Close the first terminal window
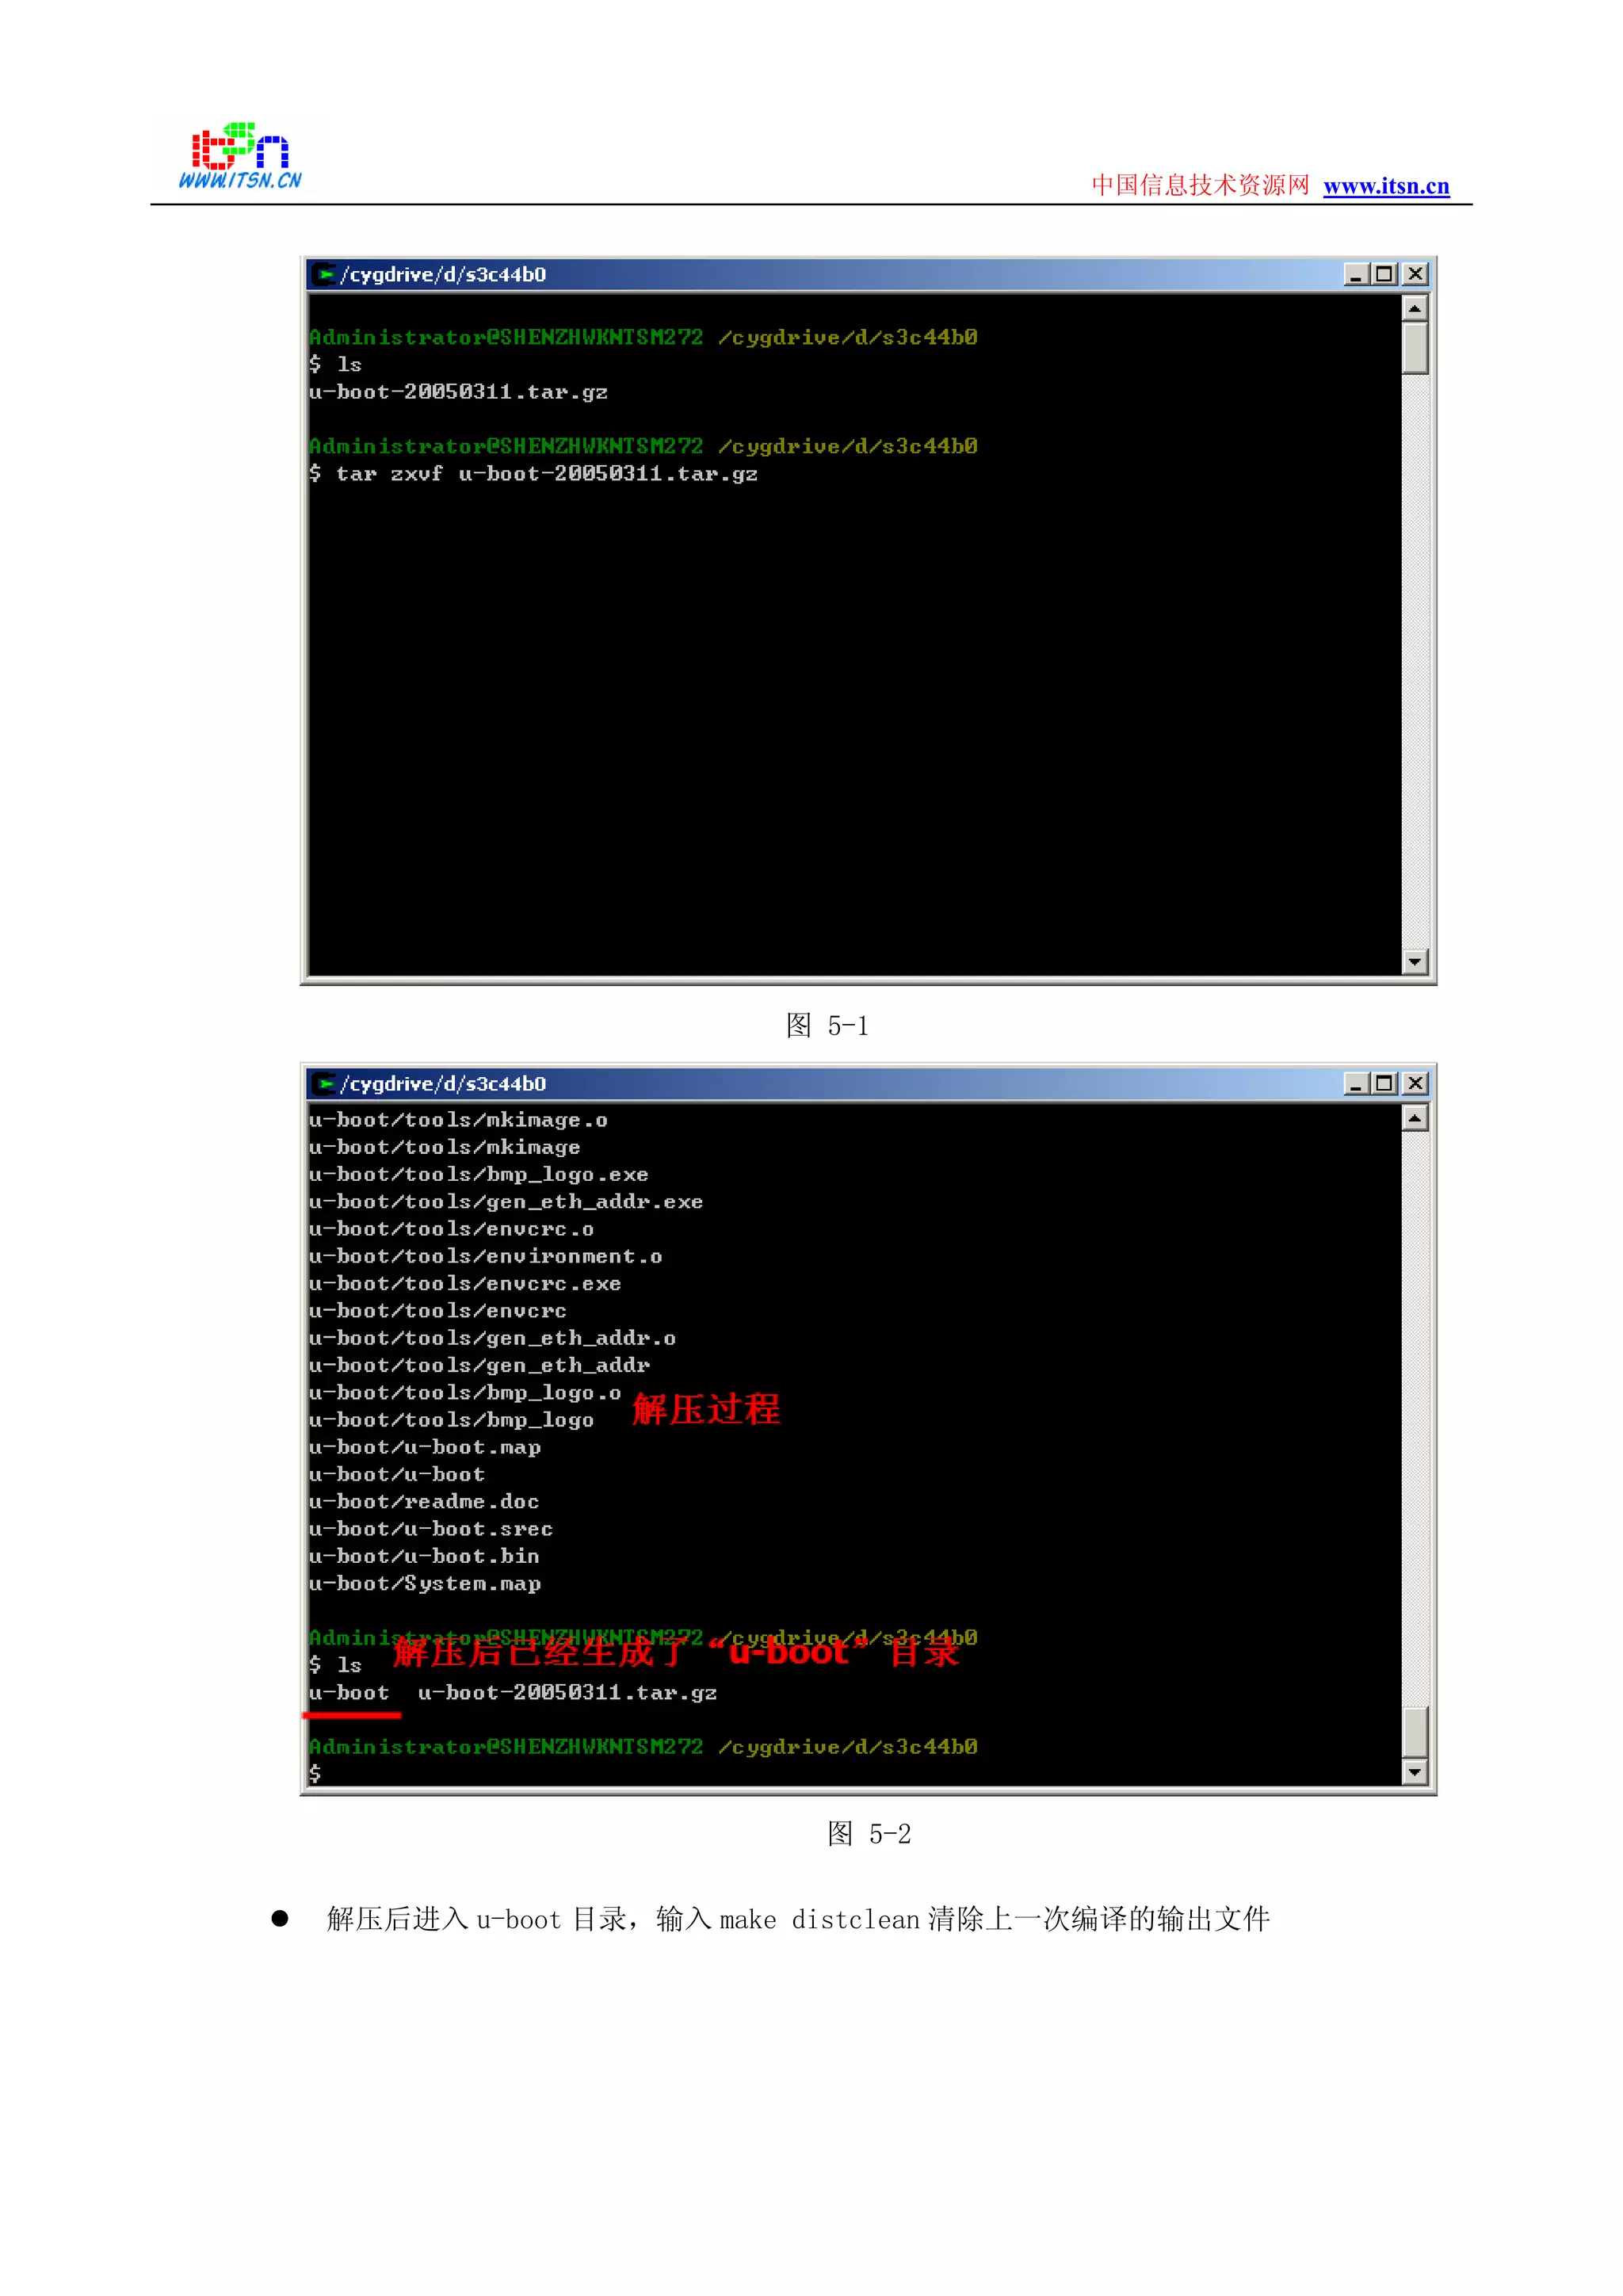The width and height of the screenshot is (1623, 2296). 1415,274
